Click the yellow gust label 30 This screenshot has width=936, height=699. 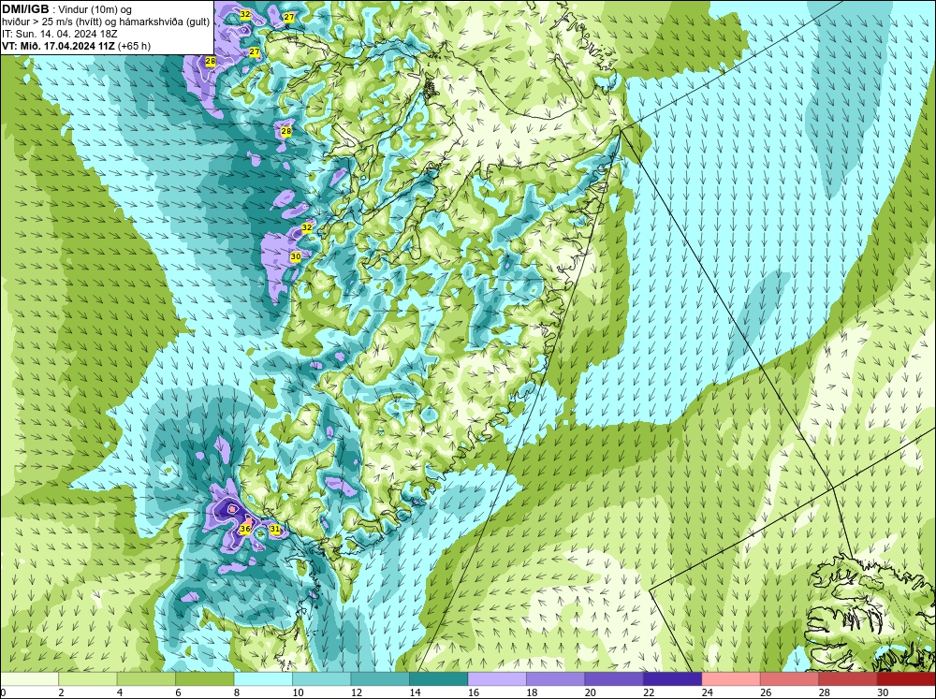(x=296, y=256)
